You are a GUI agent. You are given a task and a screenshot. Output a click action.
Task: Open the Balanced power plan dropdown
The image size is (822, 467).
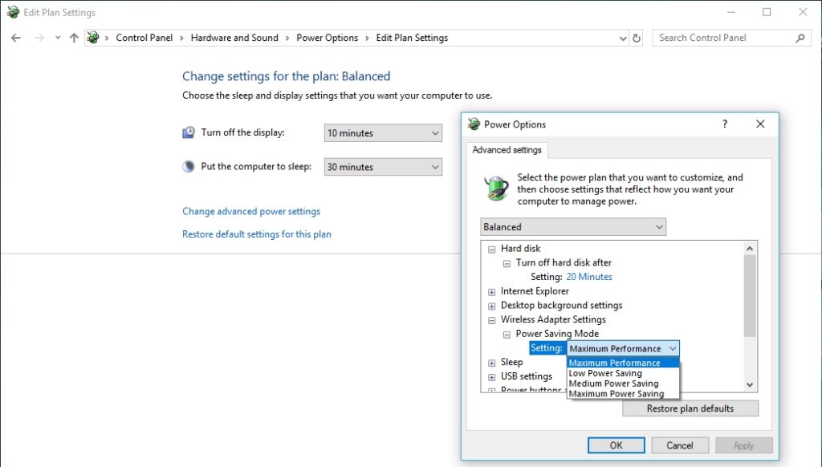tap(573, 227)
